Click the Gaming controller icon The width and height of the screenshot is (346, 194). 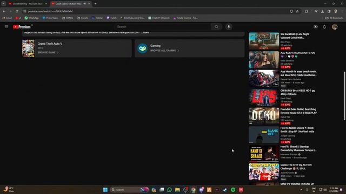[143, 48]
